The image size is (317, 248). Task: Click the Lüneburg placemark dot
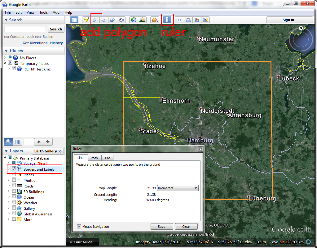[249, 196]
